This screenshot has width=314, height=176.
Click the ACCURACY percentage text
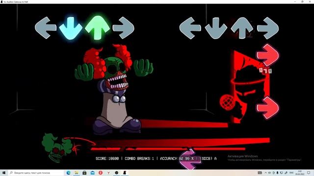click(177, 158)
